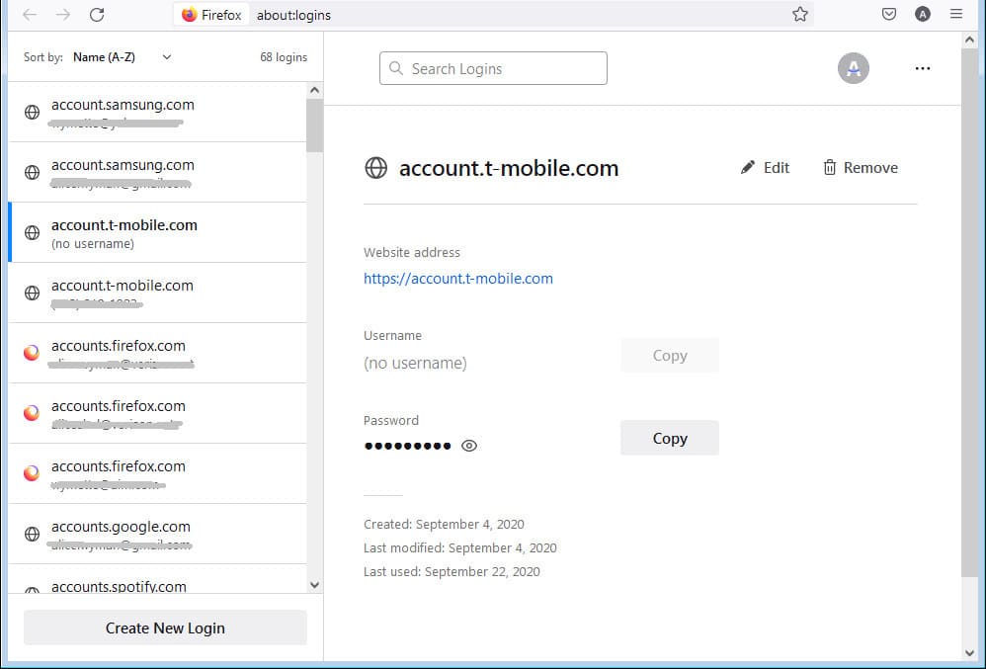This screenshot has width=986, height=669.
Task: Click the back navigation arrow
Action: click(30, 15)
